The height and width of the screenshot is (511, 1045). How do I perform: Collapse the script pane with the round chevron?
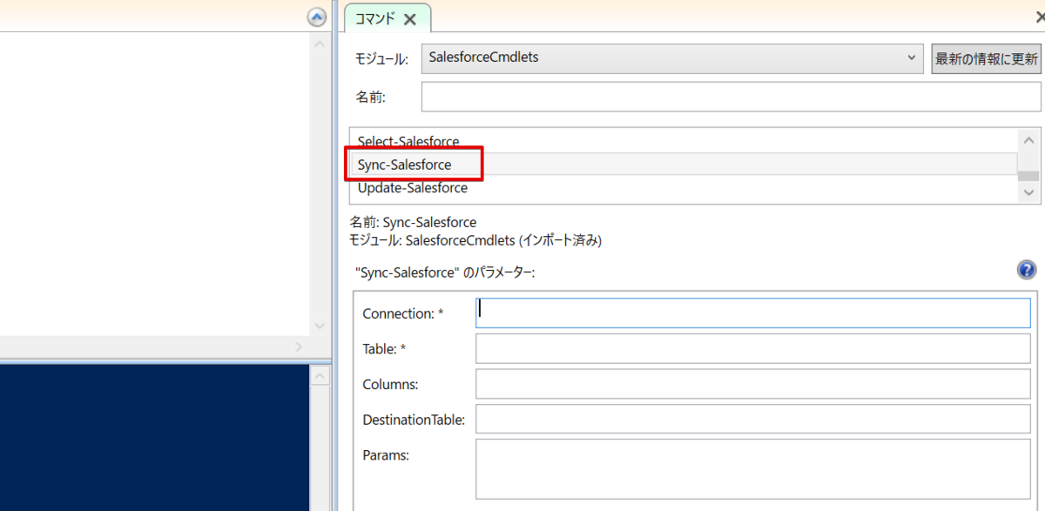click(x=318, y=17)
